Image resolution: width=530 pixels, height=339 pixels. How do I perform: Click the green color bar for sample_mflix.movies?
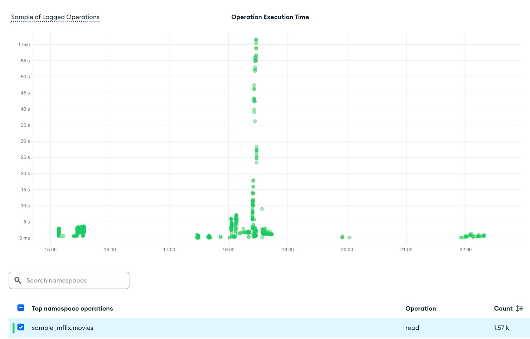(x=13, y=328)
